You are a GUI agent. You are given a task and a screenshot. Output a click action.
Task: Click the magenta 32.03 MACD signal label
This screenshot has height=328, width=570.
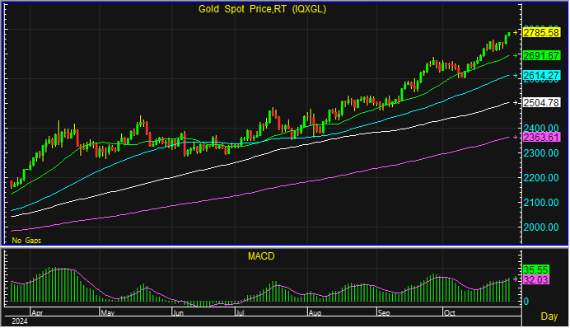pos(536,279)
